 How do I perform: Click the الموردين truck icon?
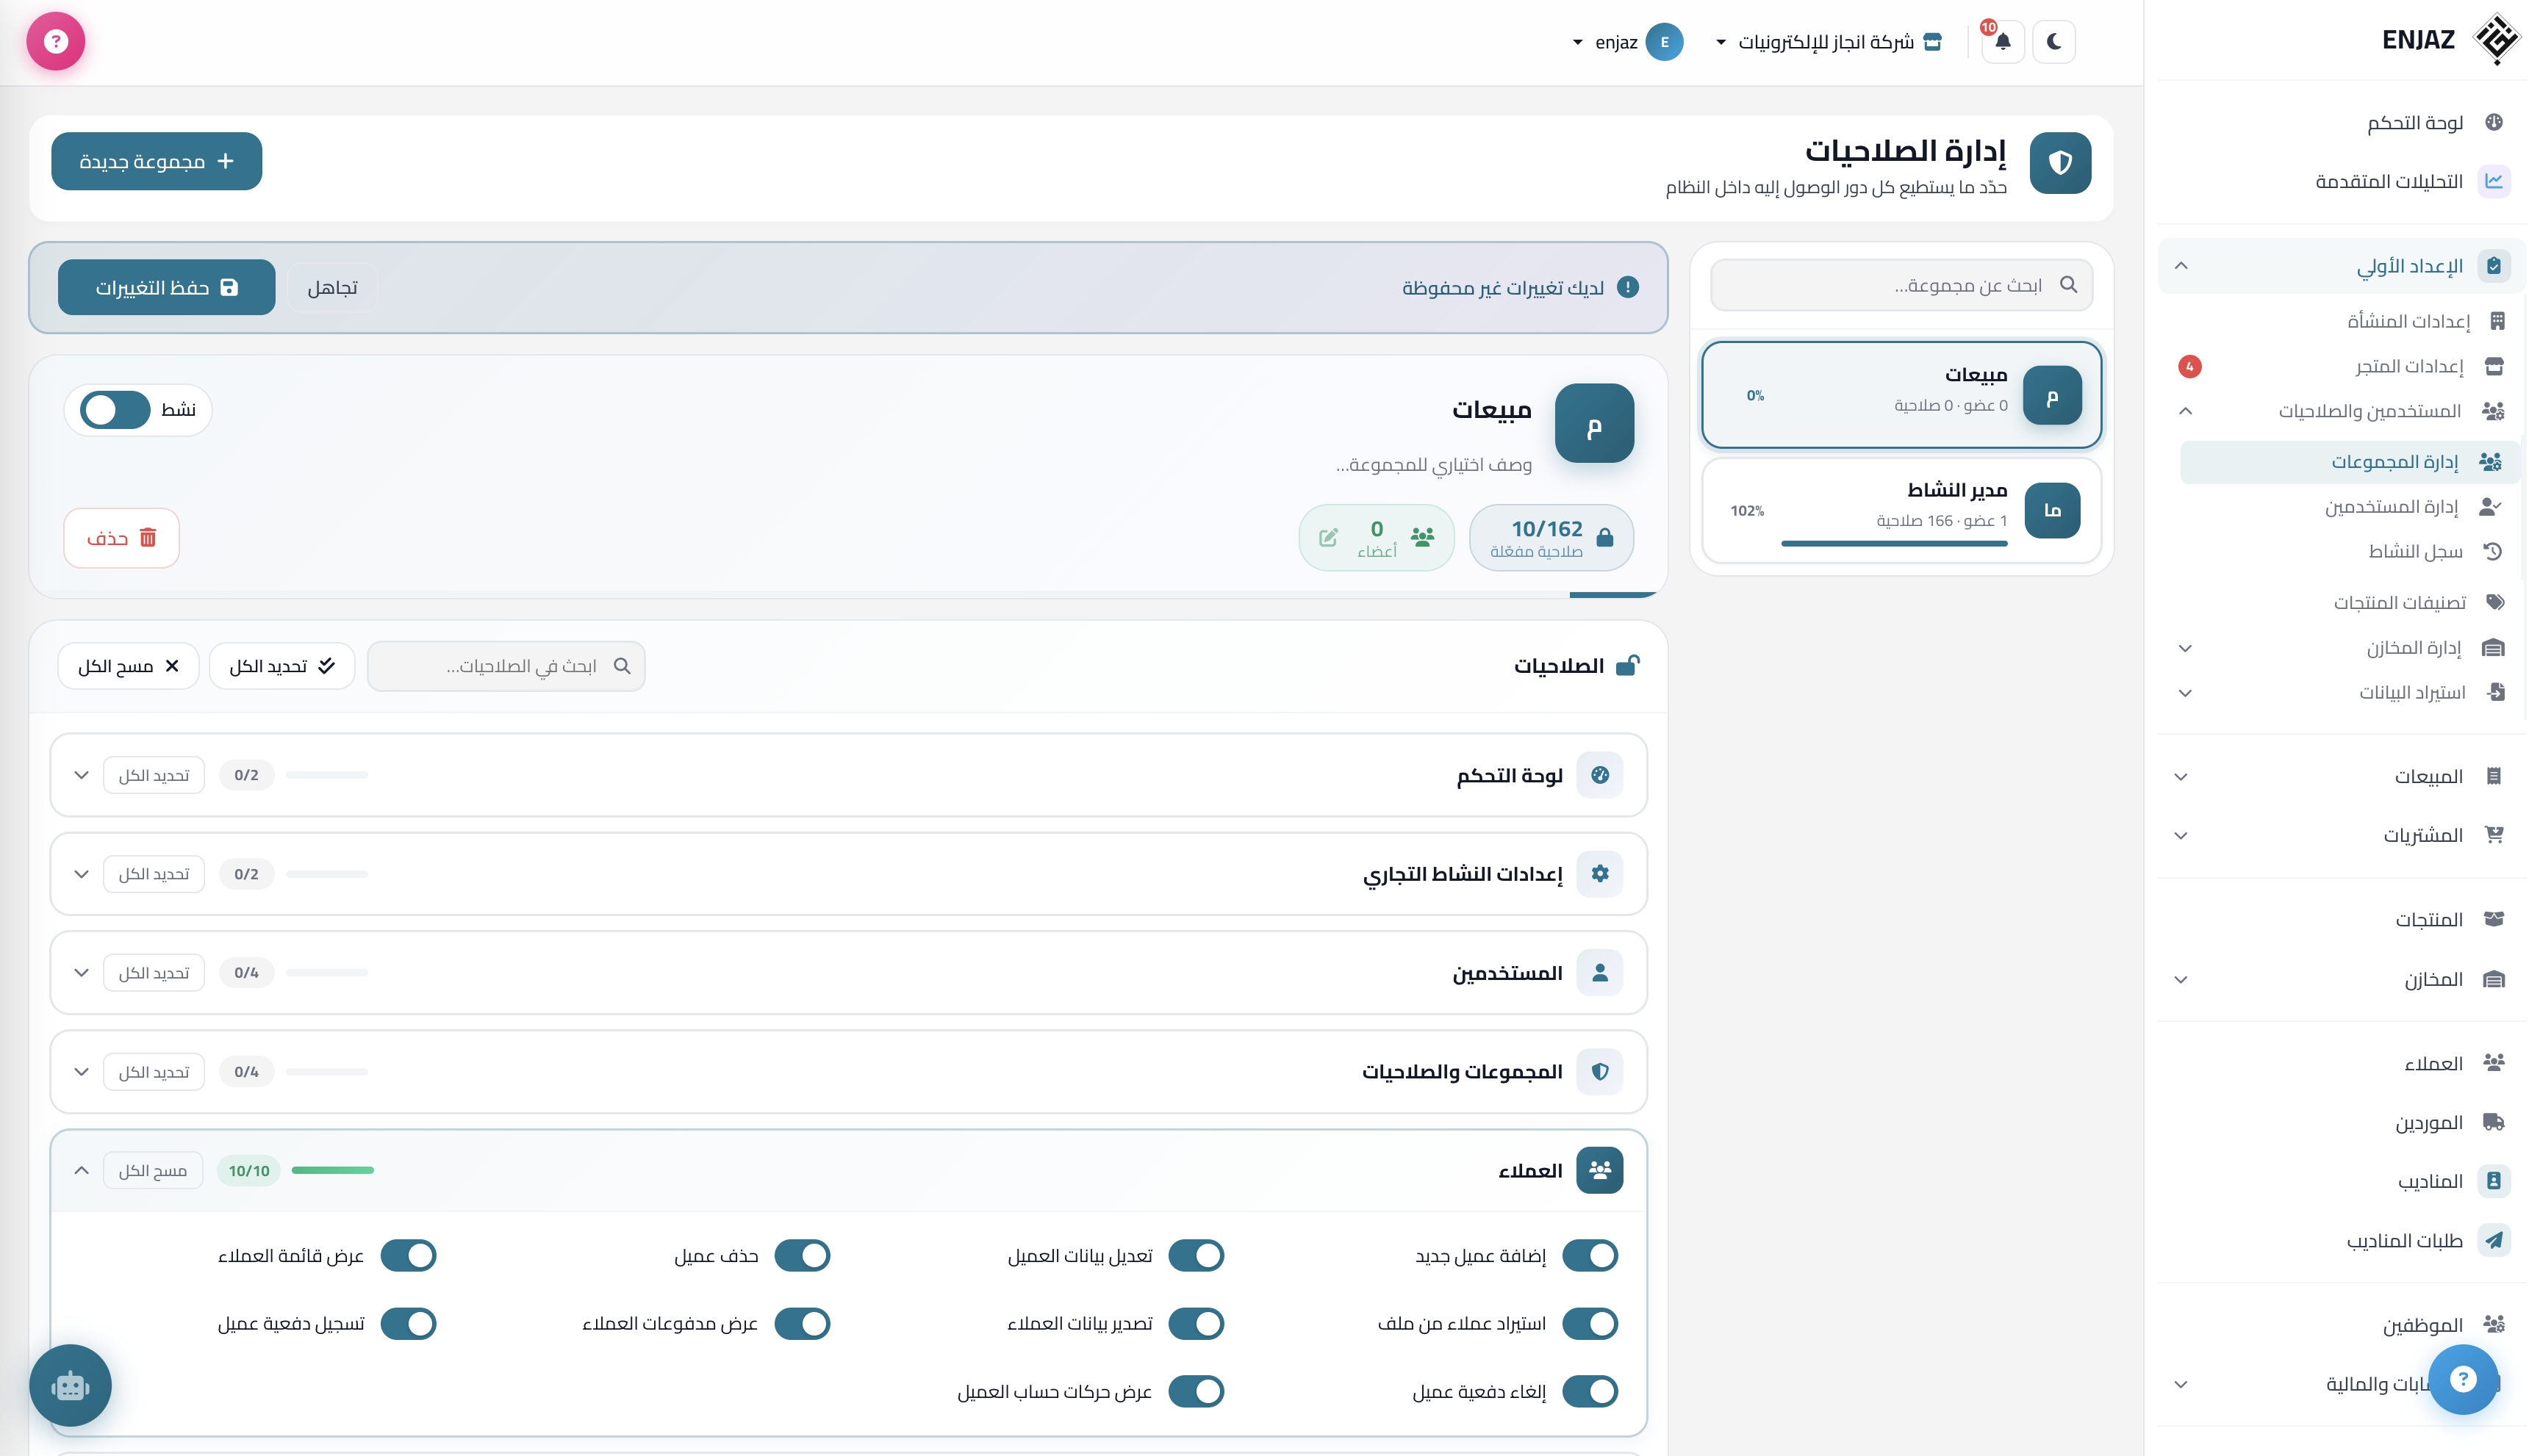[2494, 1122]
